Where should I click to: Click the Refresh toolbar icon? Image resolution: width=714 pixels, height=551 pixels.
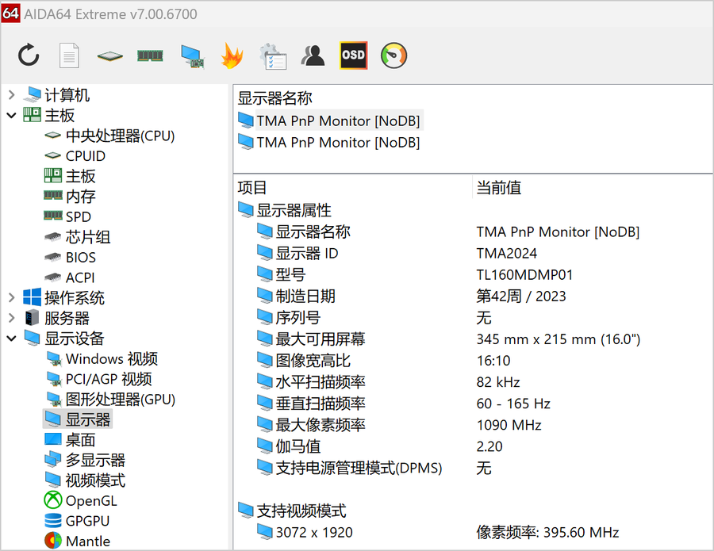click(29, 55)
